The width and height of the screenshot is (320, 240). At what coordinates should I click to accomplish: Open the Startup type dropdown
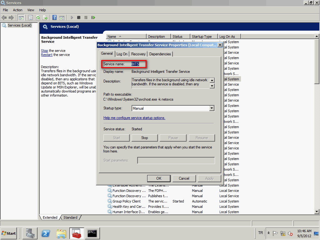click(x=212, y=108)
